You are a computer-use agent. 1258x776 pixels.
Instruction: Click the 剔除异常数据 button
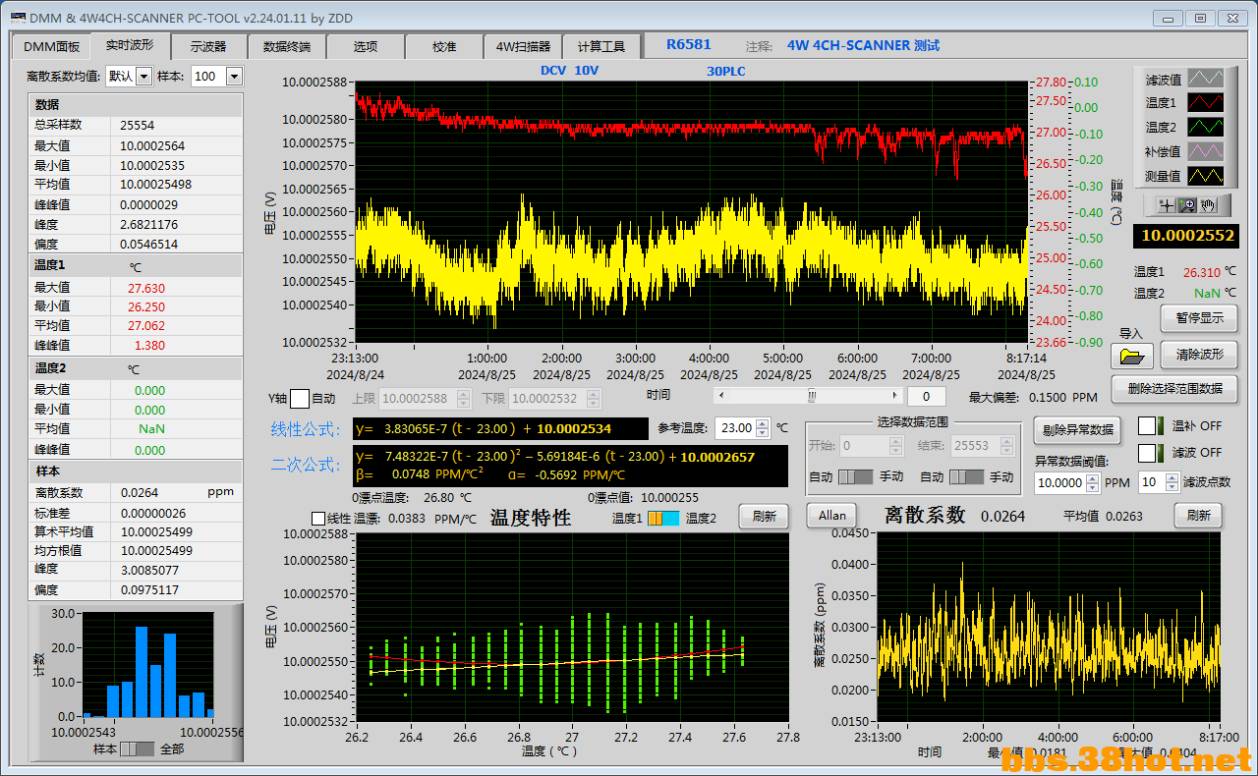[x=1077, y=429]
